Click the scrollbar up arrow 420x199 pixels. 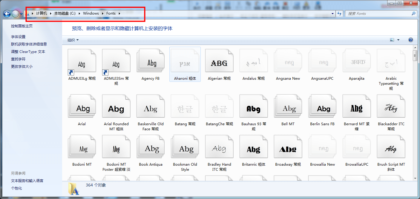(415, 48)
